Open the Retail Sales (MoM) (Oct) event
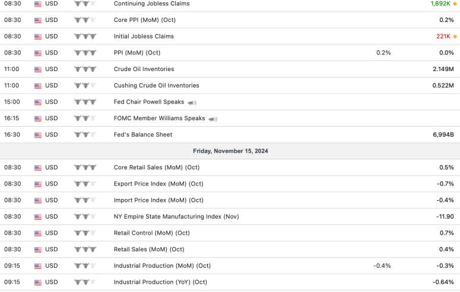The height and width of the screenshot is (292, 460). click(x=149, y=249)
